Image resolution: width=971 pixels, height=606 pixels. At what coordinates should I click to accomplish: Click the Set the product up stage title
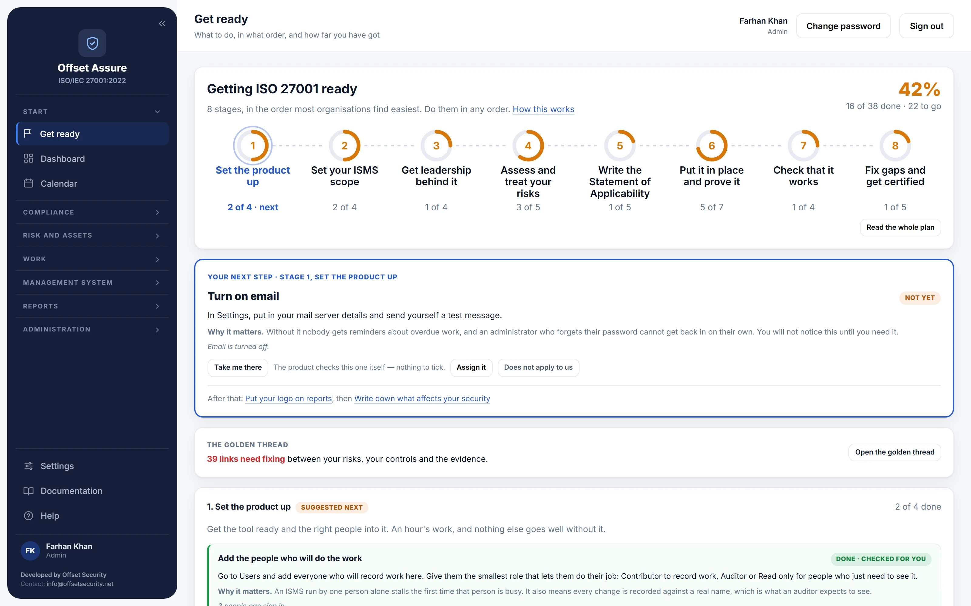[253, 176]
